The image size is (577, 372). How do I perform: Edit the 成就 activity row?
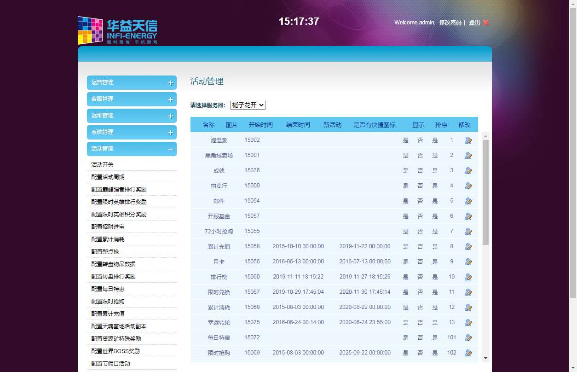(468, 171)
